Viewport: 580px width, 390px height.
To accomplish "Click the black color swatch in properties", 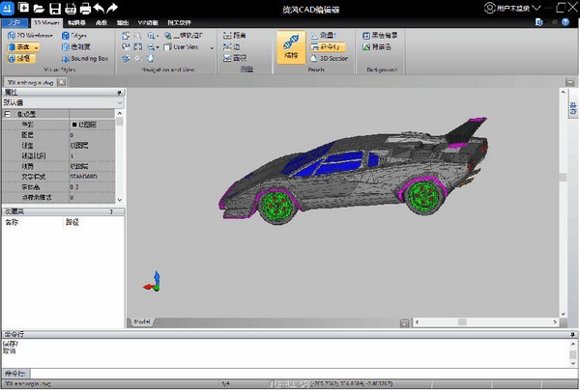I will click(74, 125).
